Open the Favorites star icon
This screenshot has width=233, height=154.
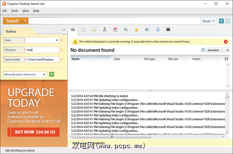(137, 29)
